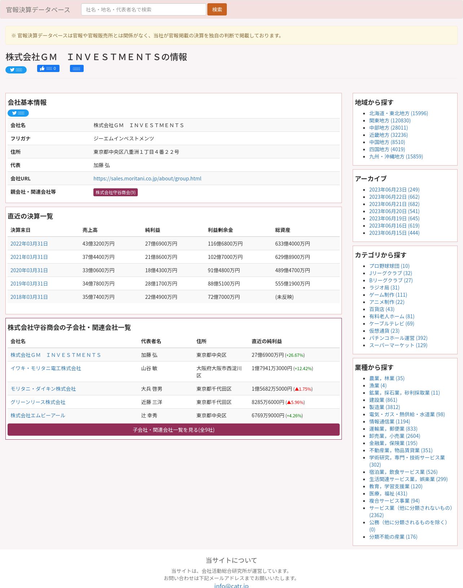Select 関東地方 (120830) region
This screenshot has height=588, width=463.
coord(390,121)
